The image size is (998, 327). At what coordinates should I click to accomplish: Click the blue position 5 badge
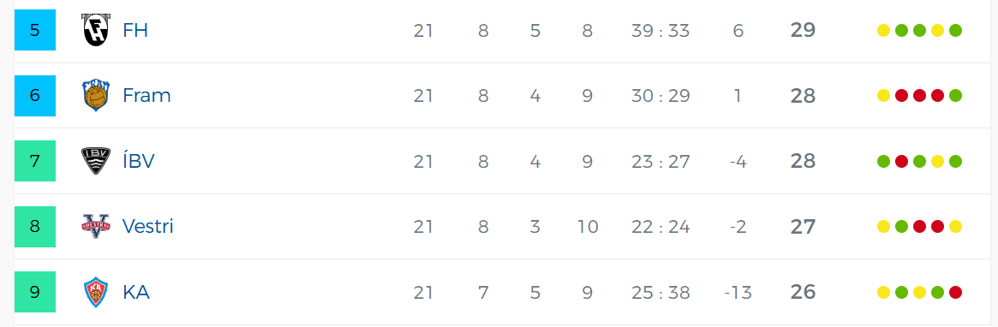click(35, 30)
